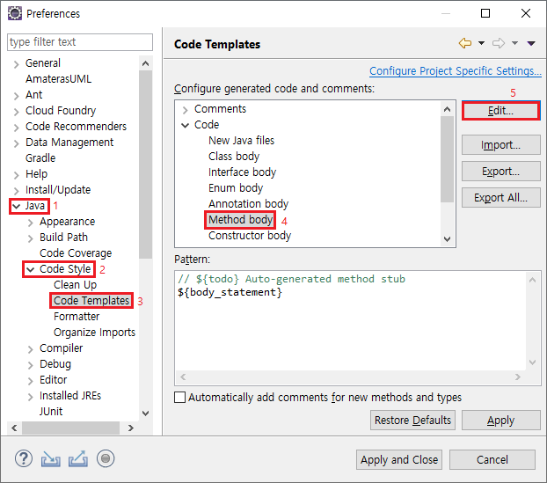
Task: Open the forward history dropdown arrow
Action: coord(515,43)
